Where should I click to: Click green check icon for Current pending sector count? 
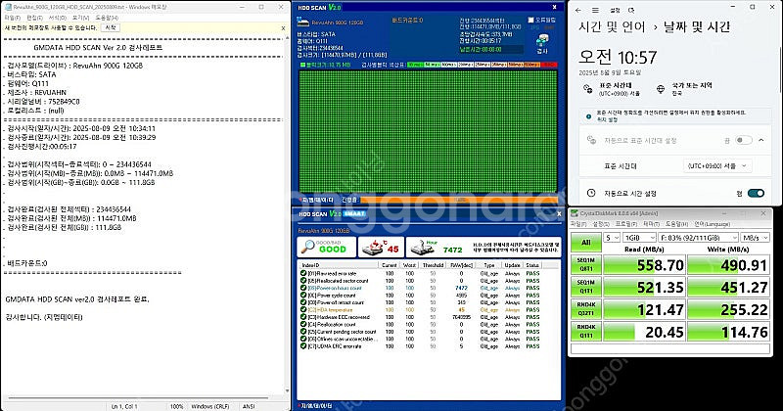coord(303,331)
